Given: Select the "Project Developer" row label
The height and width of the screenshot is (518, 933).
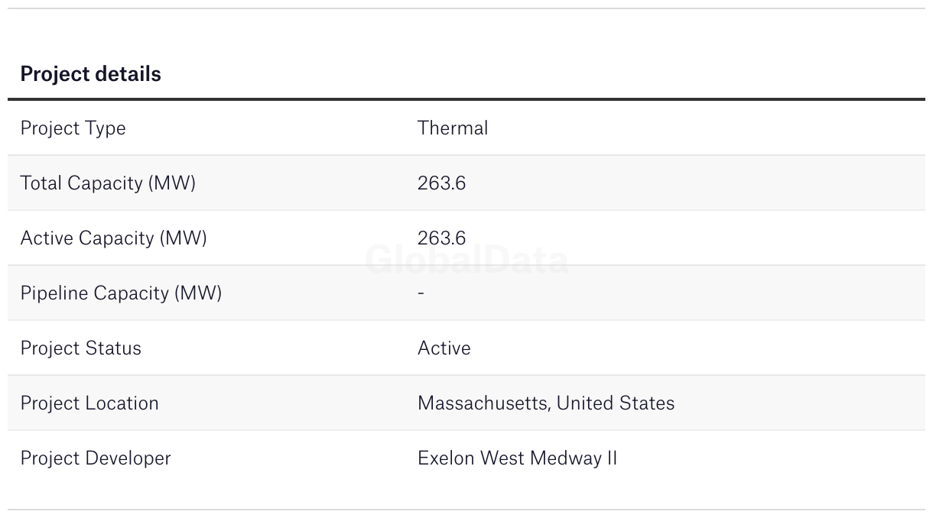Looking at the screenshot, I should tap(96, 458).
